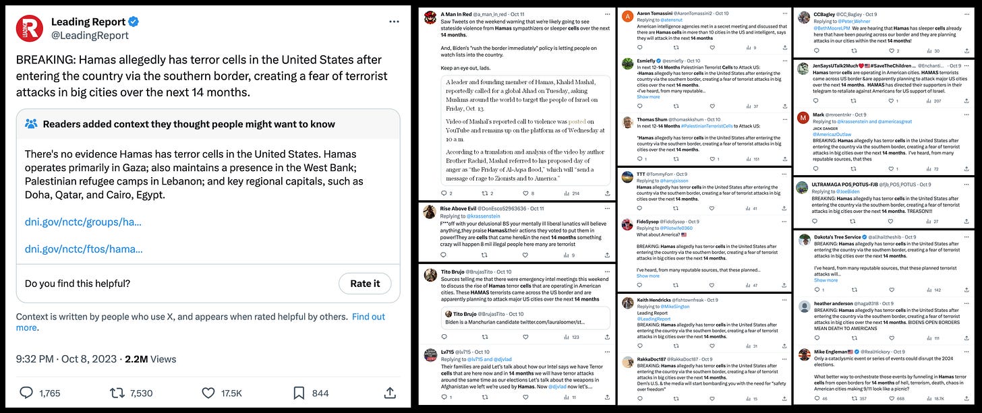
Task: Like the main Leading Report tweet
Action: pos(208,392)
